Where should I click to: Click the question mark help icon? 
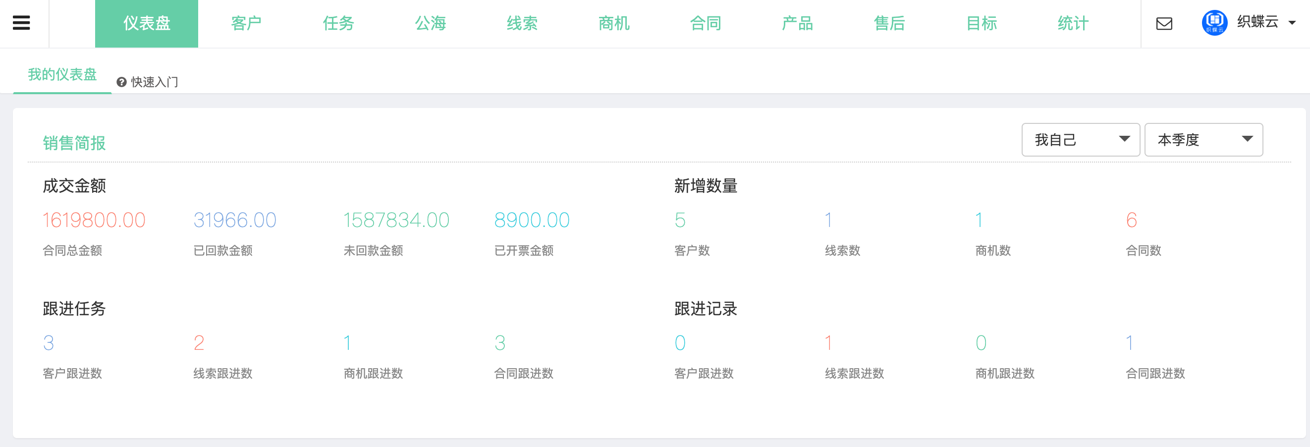[121, 82]
